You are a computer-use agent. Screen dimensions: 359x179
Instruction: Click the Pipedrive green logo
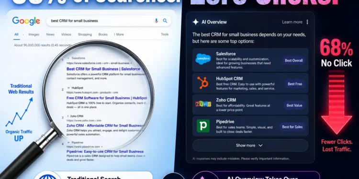tap(203, 126)
